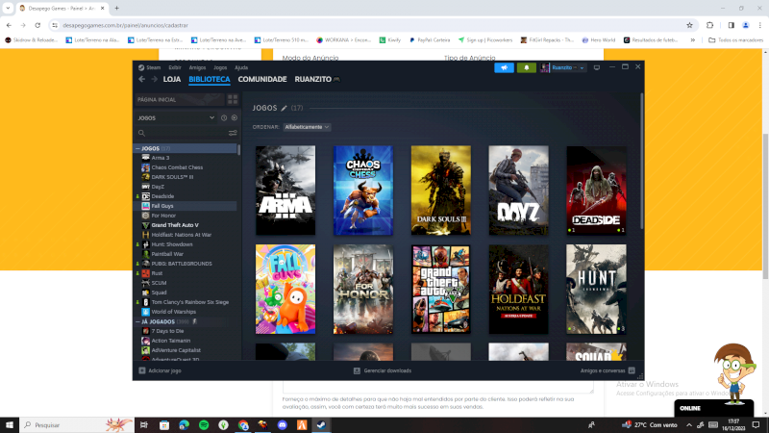Open Gerenciar downloads
Image resolution: width=769 pixels, height=433 pixels.
point(383,370)
